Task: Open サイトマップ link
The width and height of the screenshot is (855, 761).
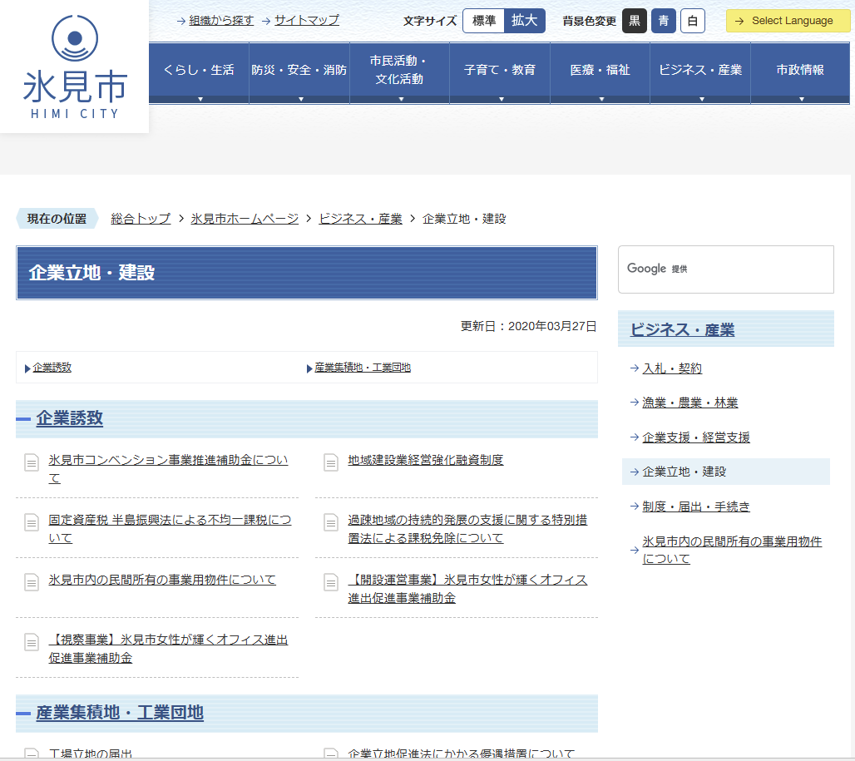Action: pyautogui.click(x=306, y=21)
